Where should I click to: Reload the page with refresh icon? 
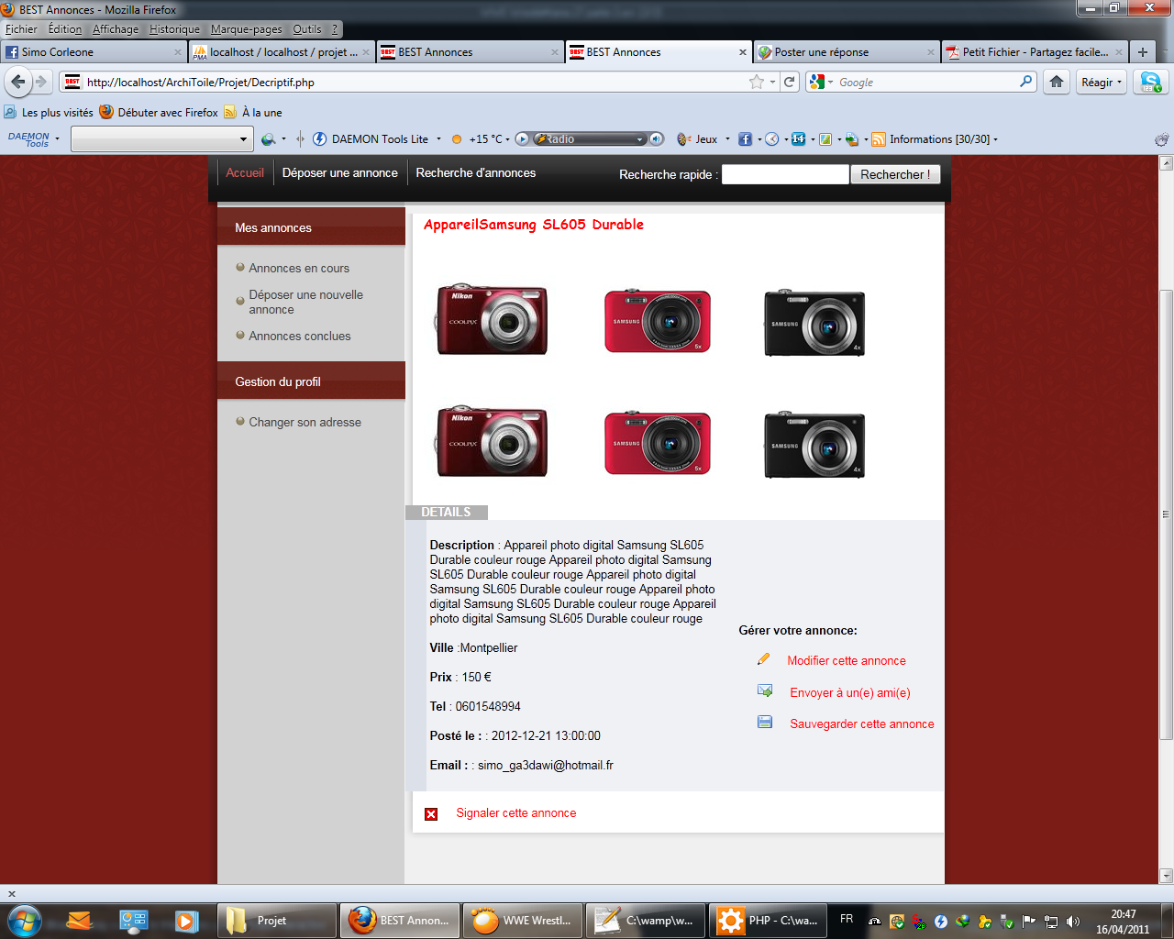tap(789, 82)
